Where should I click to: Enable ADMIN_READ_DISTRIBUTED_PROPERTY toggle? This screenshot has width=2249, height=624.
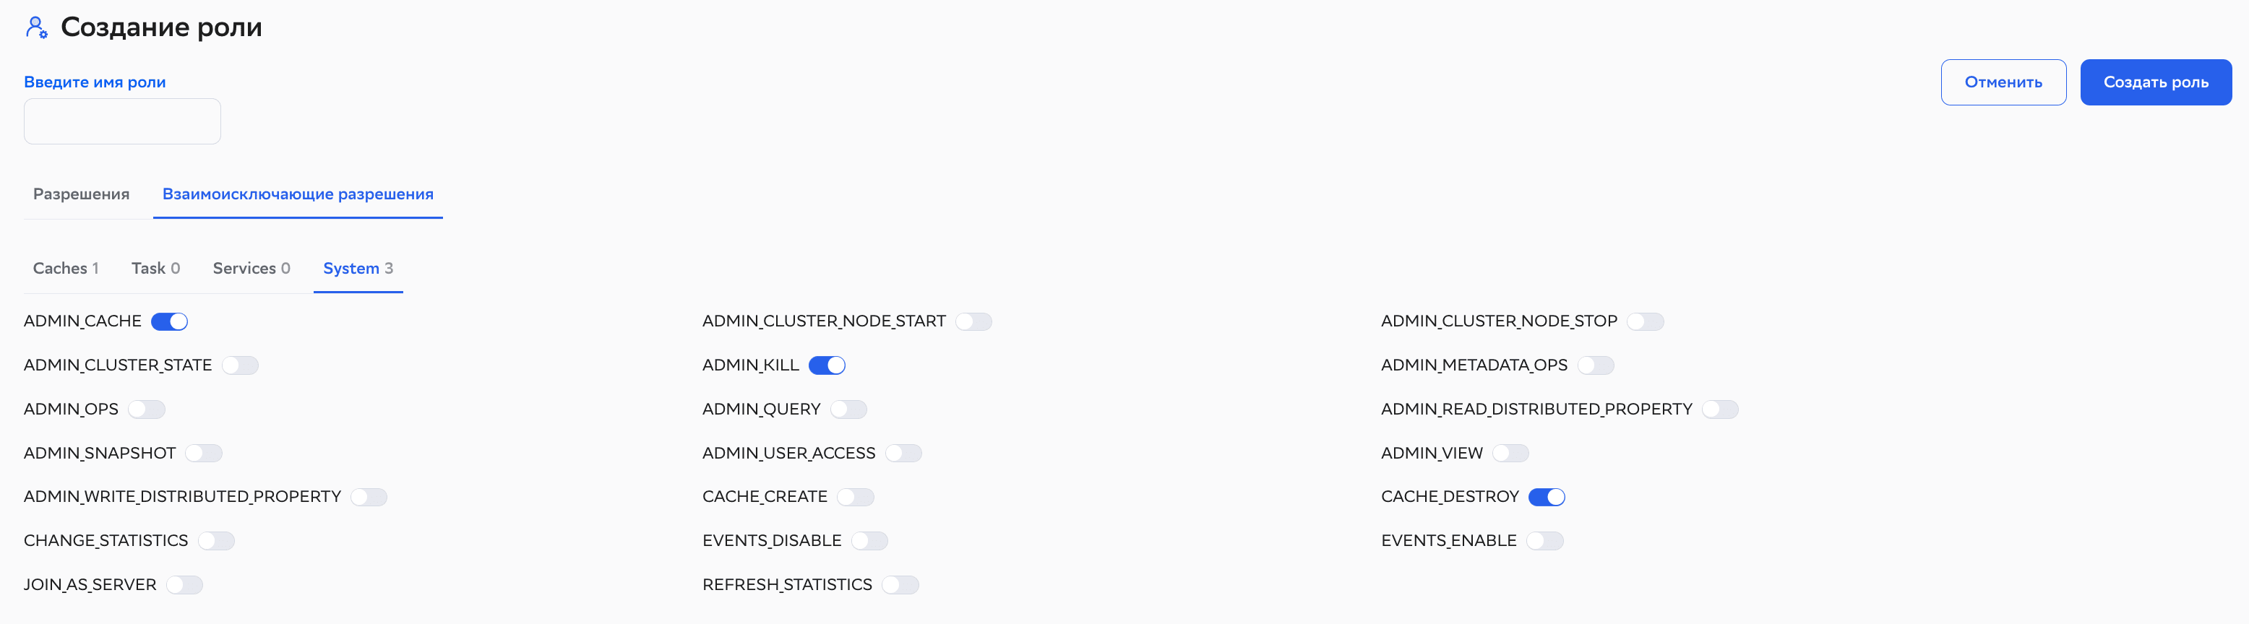1720,409
